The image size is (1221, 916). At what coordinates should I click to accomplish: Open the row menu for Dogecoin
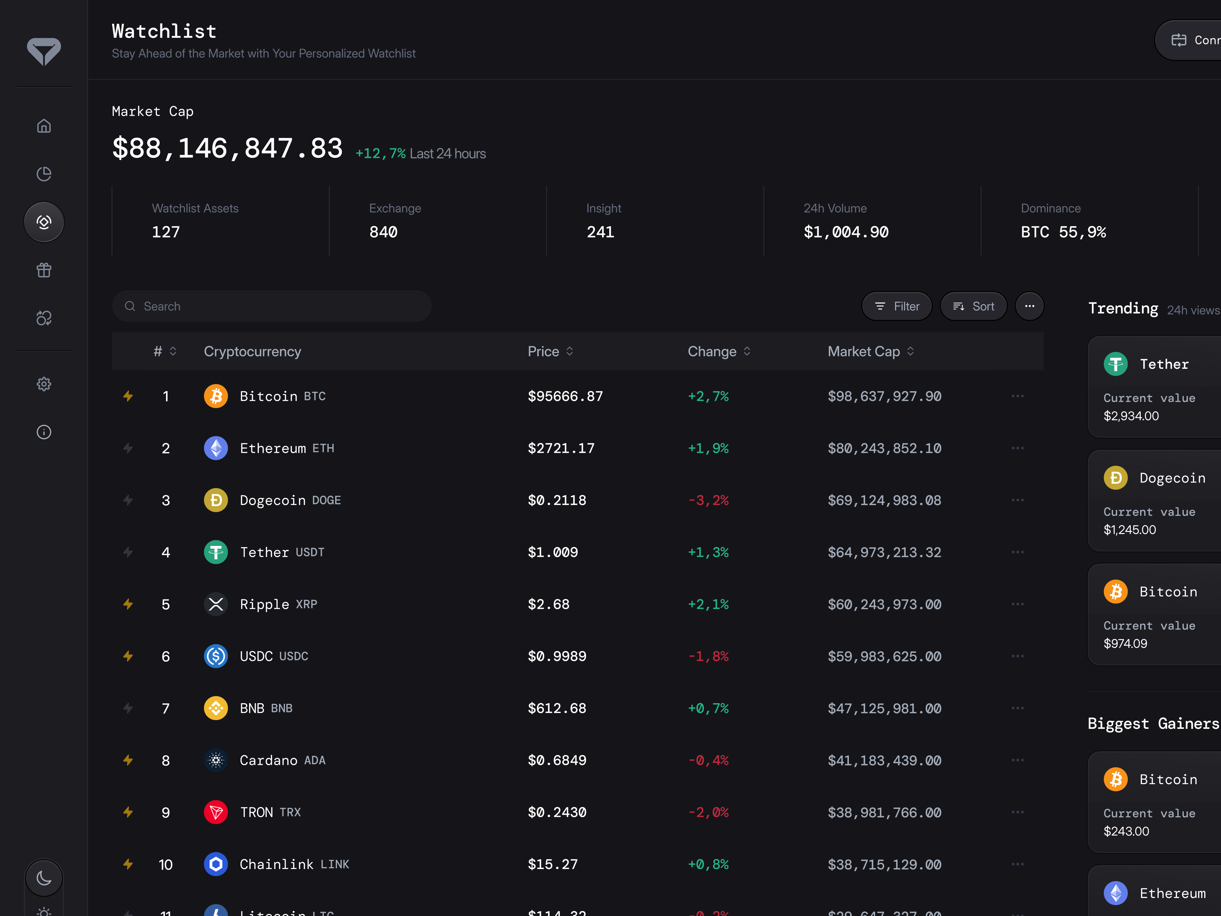tap(1017, 500)
